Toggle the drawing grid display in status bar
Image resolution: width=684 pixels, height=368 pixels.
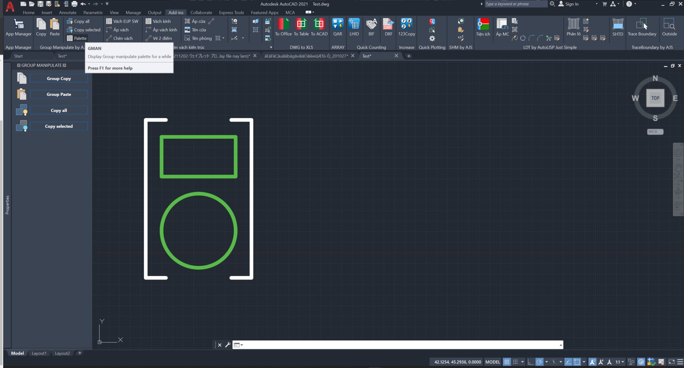(507, 362)
